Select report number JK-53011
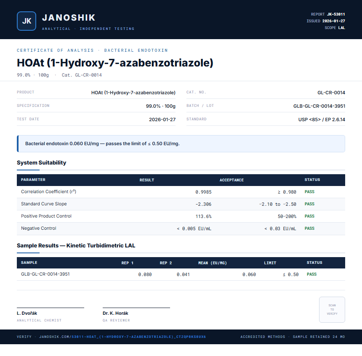Screen dimensions: 362x356 336,14
